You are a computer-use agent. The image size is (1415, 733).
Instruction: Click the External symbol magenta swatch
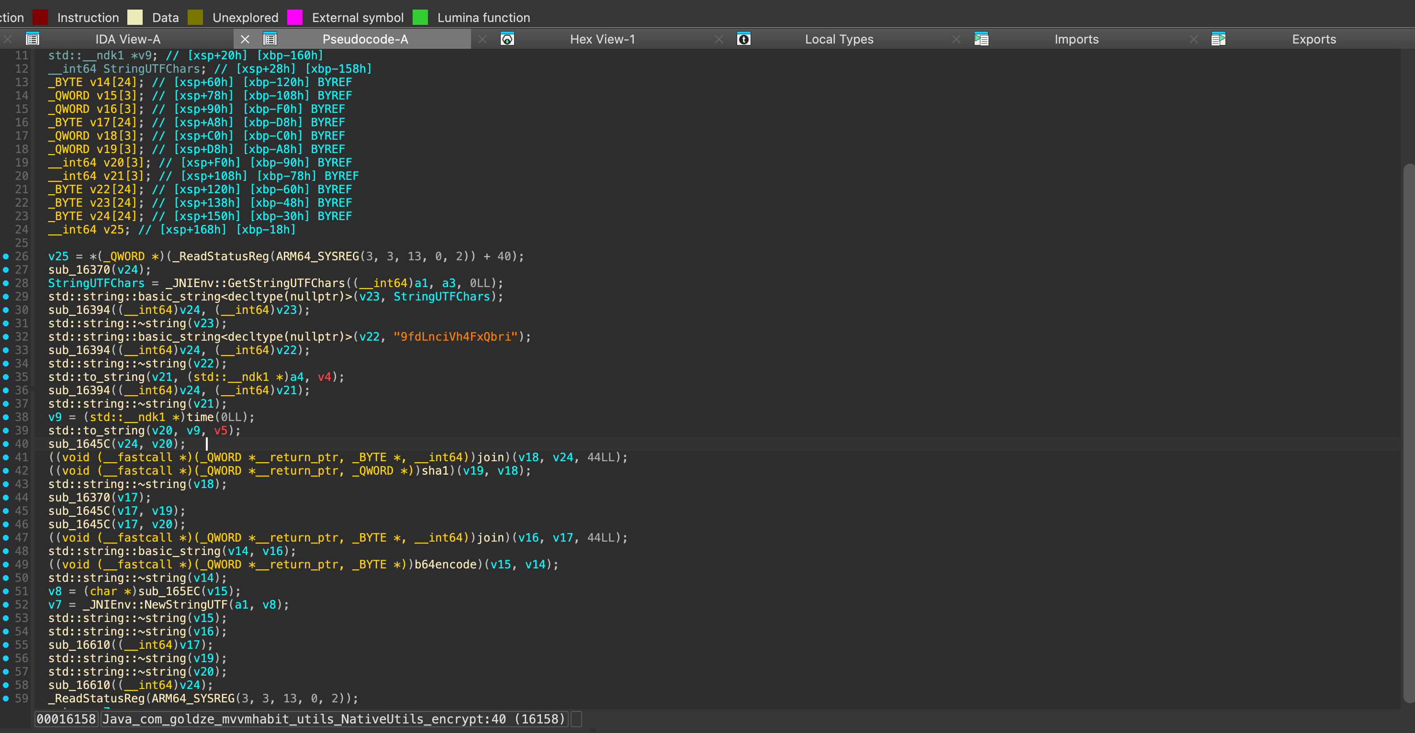(x=295, y=17)
